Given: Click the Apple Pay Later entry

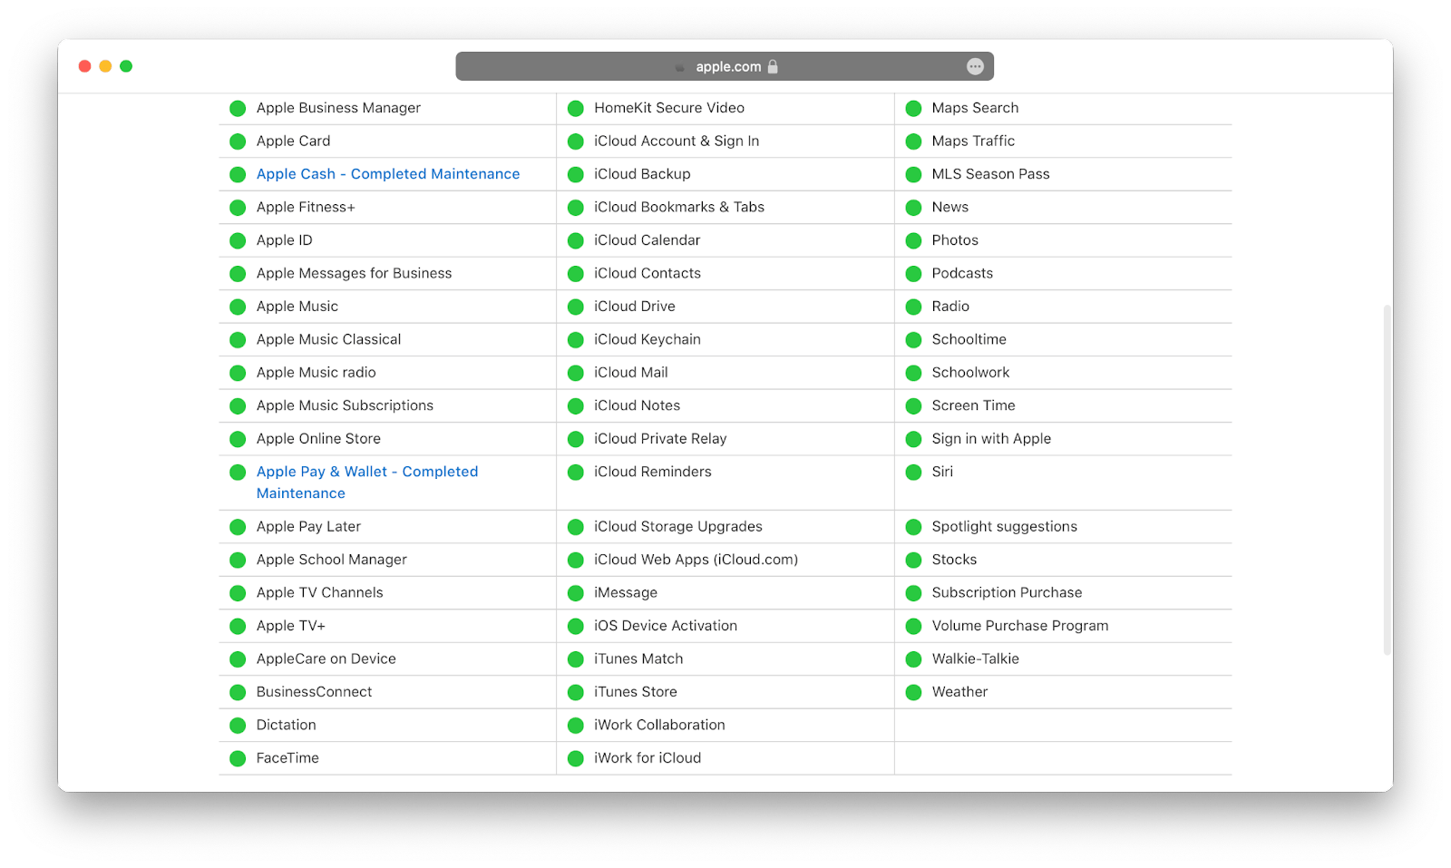Looking at the screenshot, I should click(x=308, y=526).
